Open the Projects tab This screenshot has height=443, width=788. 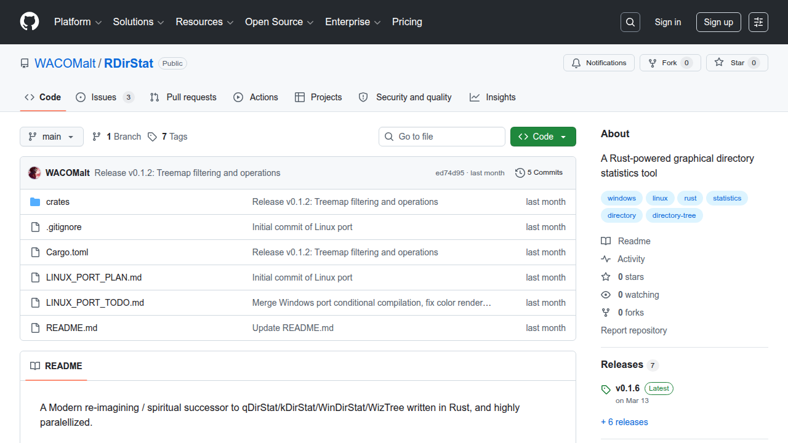coord(318,97)
